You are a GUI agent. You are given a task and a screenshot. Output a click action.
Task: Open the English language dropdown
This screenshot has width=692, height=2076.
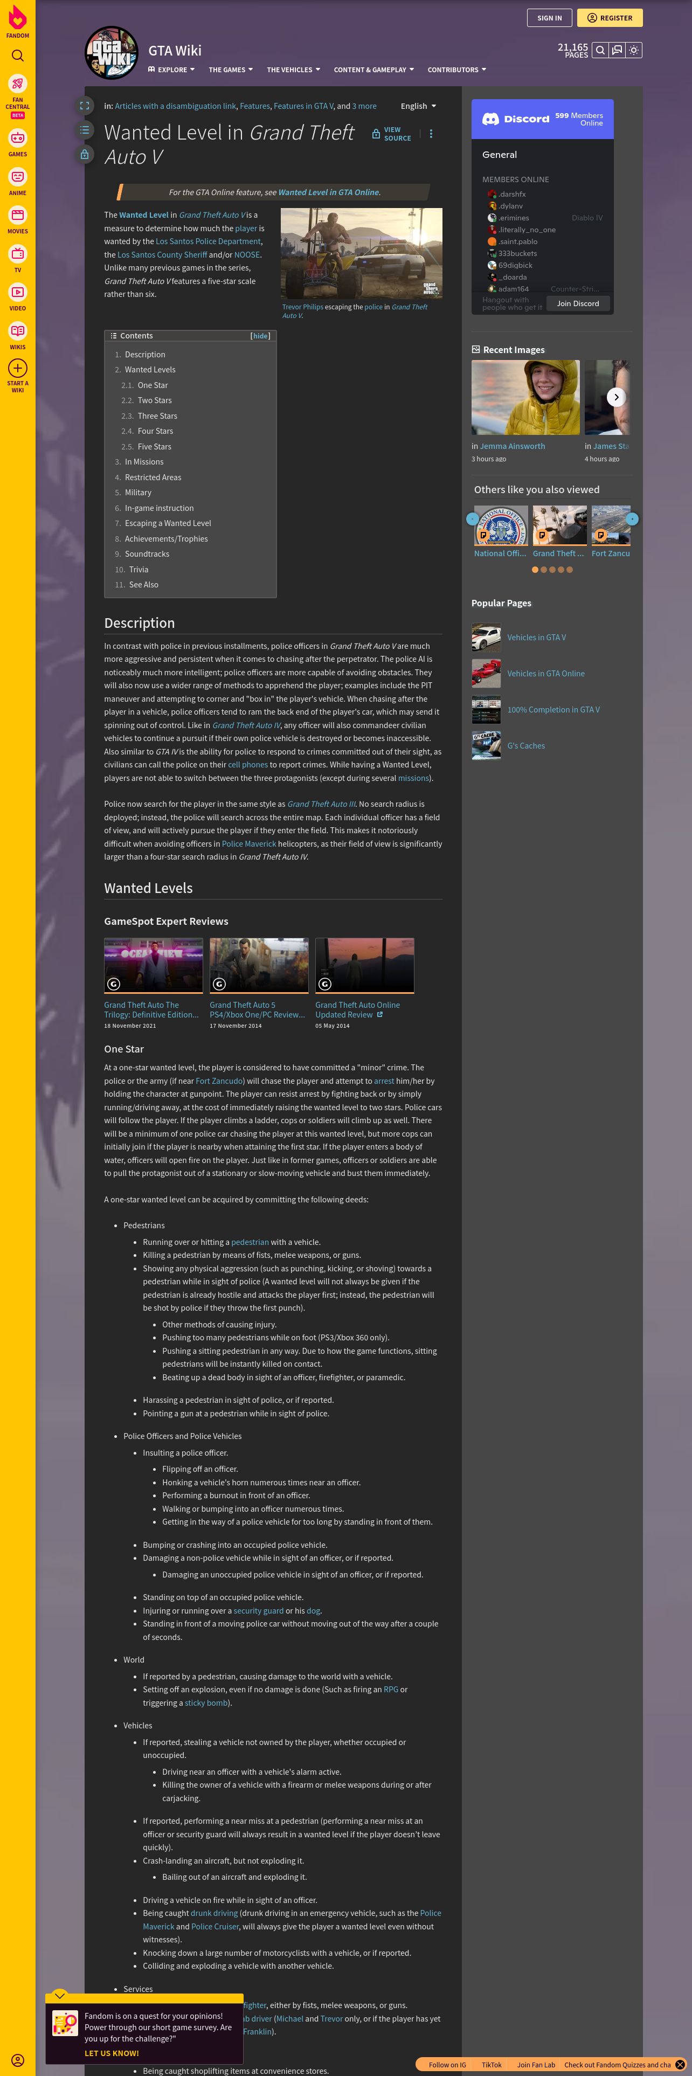coord(418,106)
